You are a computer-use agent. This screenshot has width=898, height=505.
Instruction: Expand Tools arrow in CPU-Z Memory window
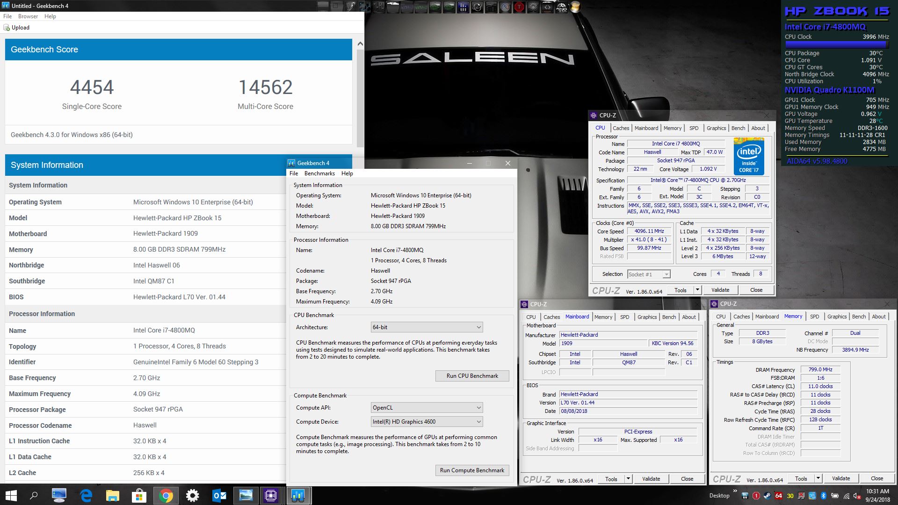point(818,478)
